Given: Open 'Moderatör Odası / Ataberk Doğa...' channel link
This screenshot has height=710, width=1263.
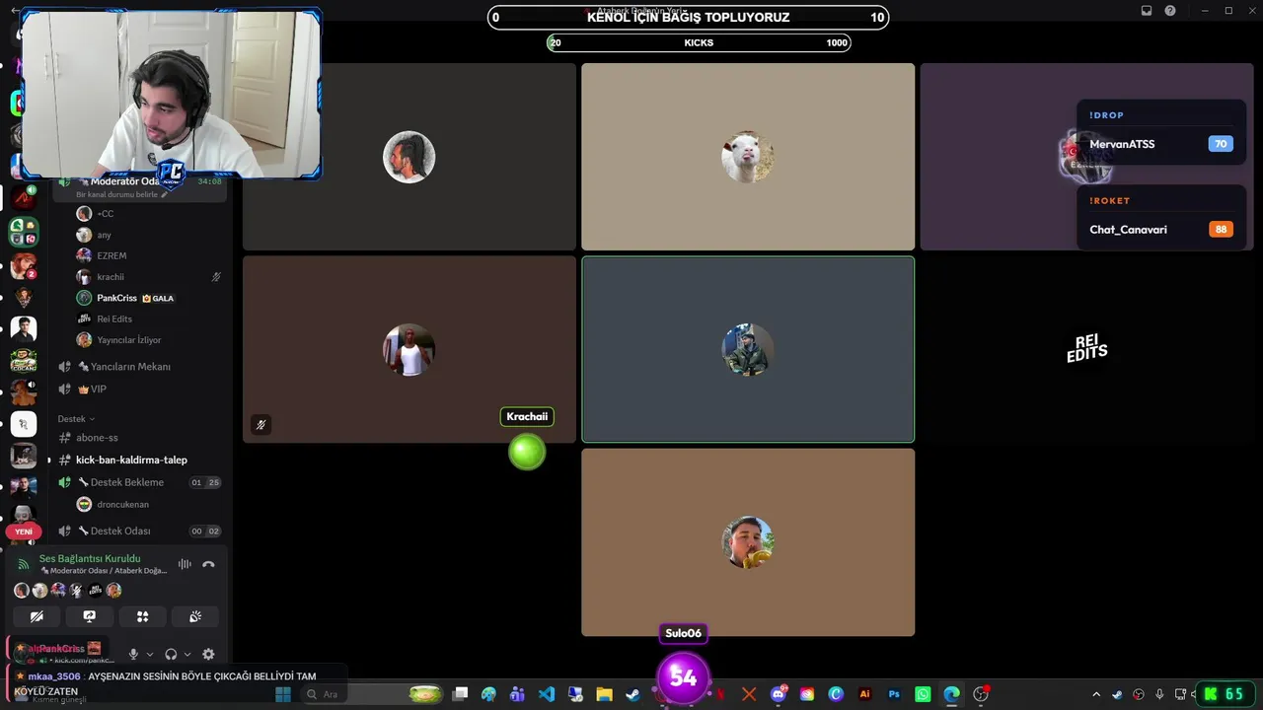Looking at the screenshot, I should click(104, 571).
